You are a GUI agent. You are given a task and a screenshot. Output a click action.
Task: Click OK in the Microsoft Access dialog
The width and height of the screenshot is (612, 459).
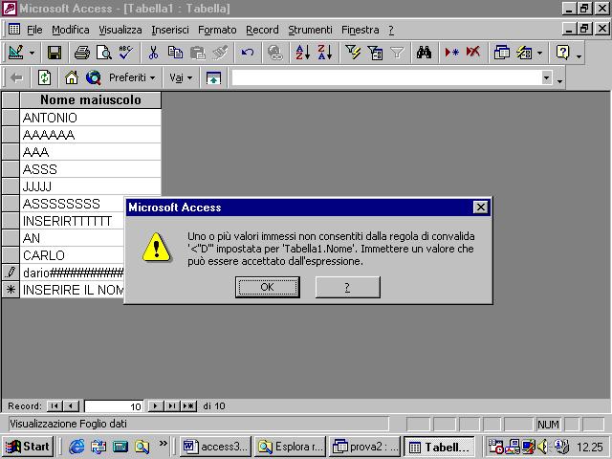(268, 287)
